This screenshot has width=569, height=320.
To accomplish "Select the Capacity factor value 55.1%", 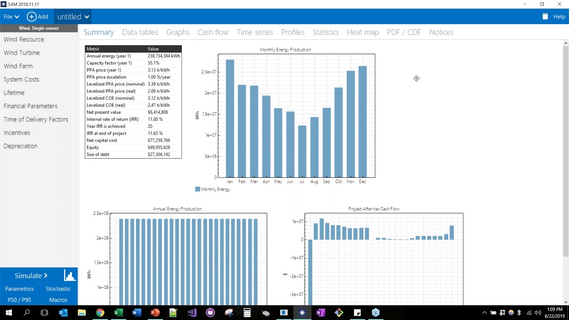I will point(153,63).
